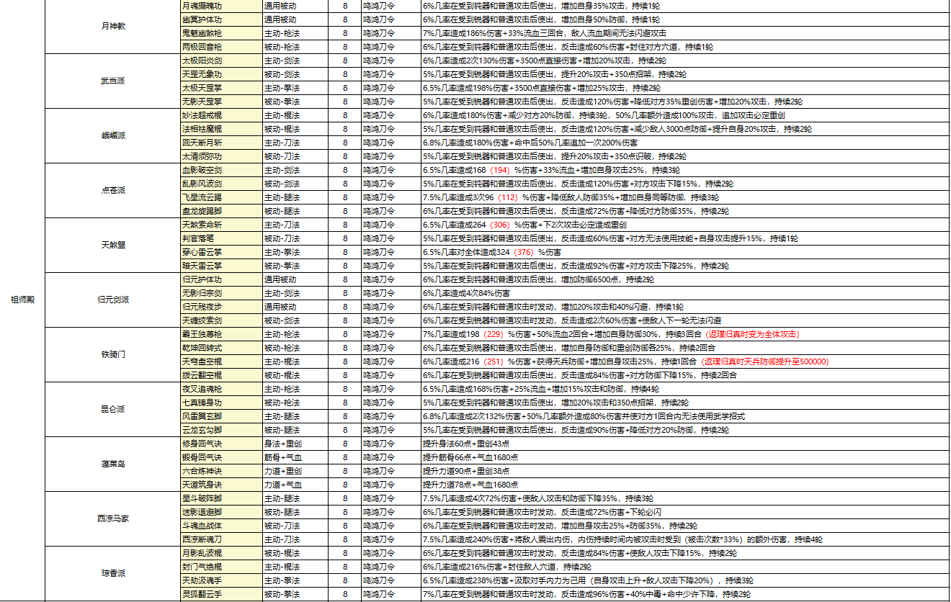Select the 修身回气诀 skill cell
The height and width of the screenshot is (602, 951).
[221, 444]
